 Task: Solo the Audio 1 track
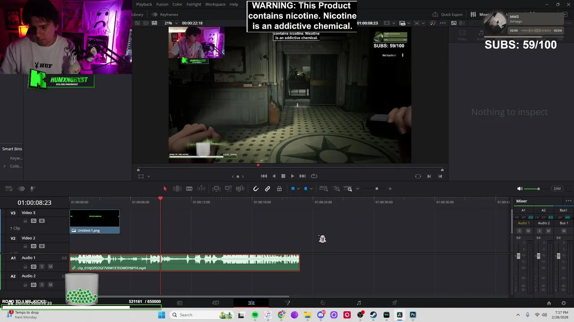coord(42,267)
